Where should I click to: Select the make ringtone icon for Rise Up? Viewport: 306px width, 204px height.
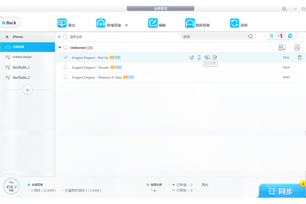(199, 57)
